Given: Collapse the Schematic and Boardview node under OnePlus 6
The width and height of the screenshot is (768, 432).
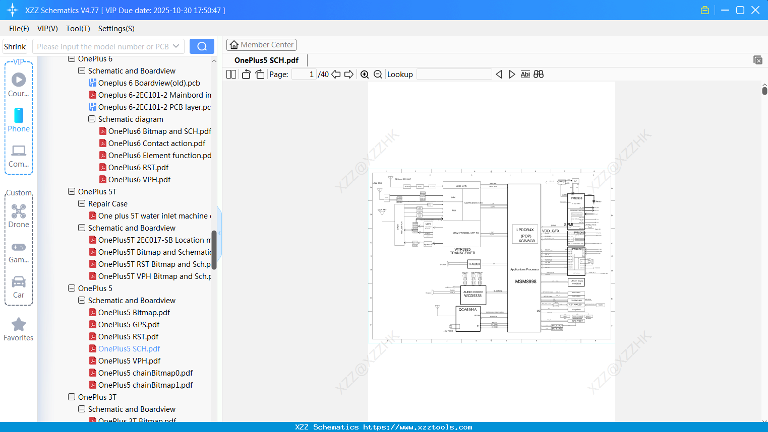Looking at the screenshot, I should point(82,70).
